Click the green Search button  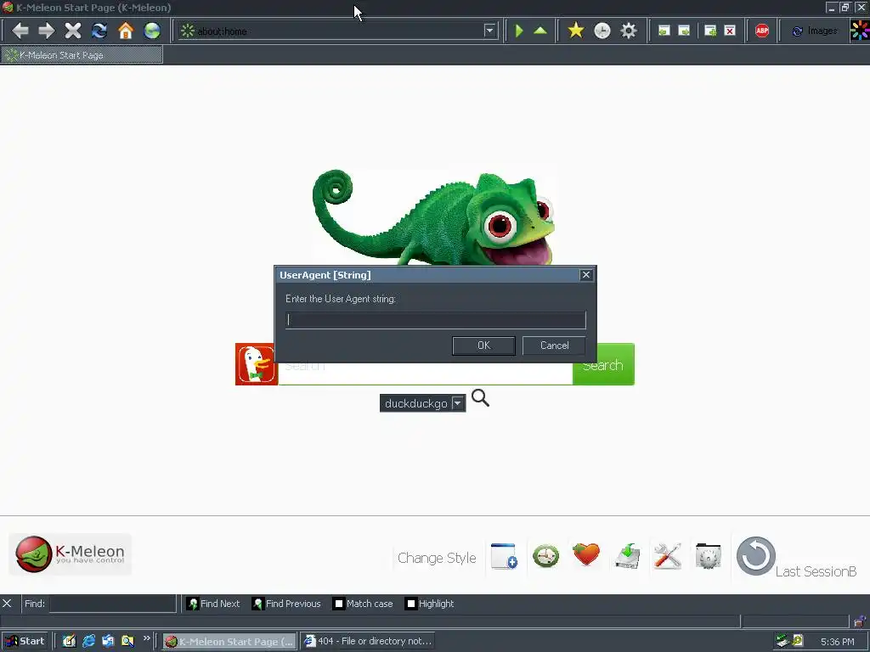click(603, 364)
